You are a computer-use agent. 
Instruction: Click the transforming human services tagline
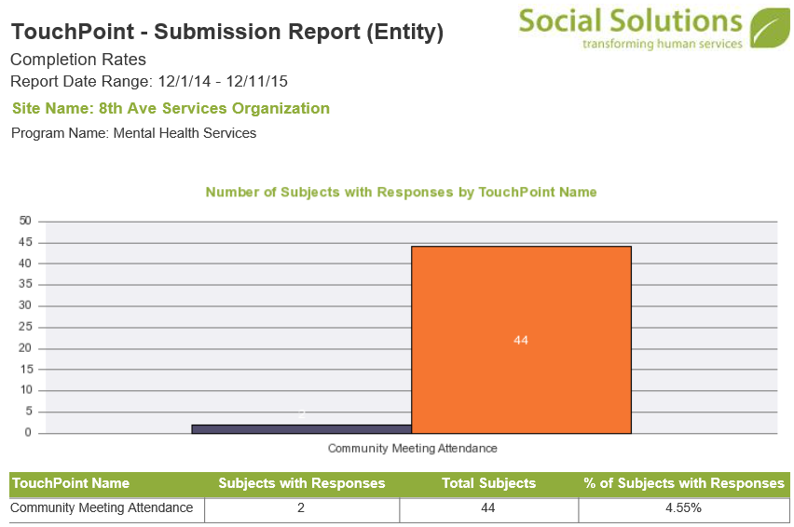[x=663, y=44]
